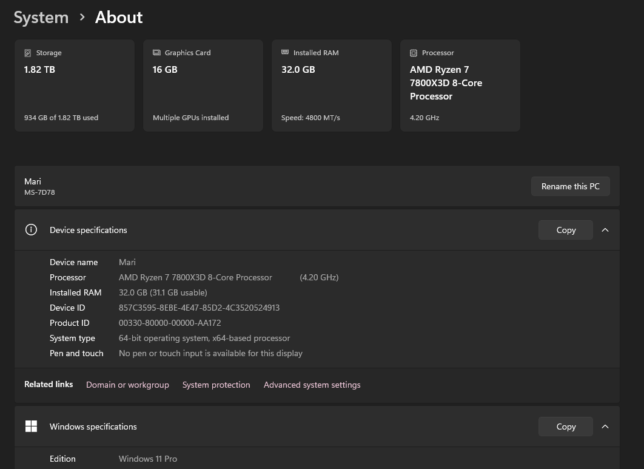This screenshot has width=644, height=469.
Task: Rename this PC
Action: click(x=570, y=186)
